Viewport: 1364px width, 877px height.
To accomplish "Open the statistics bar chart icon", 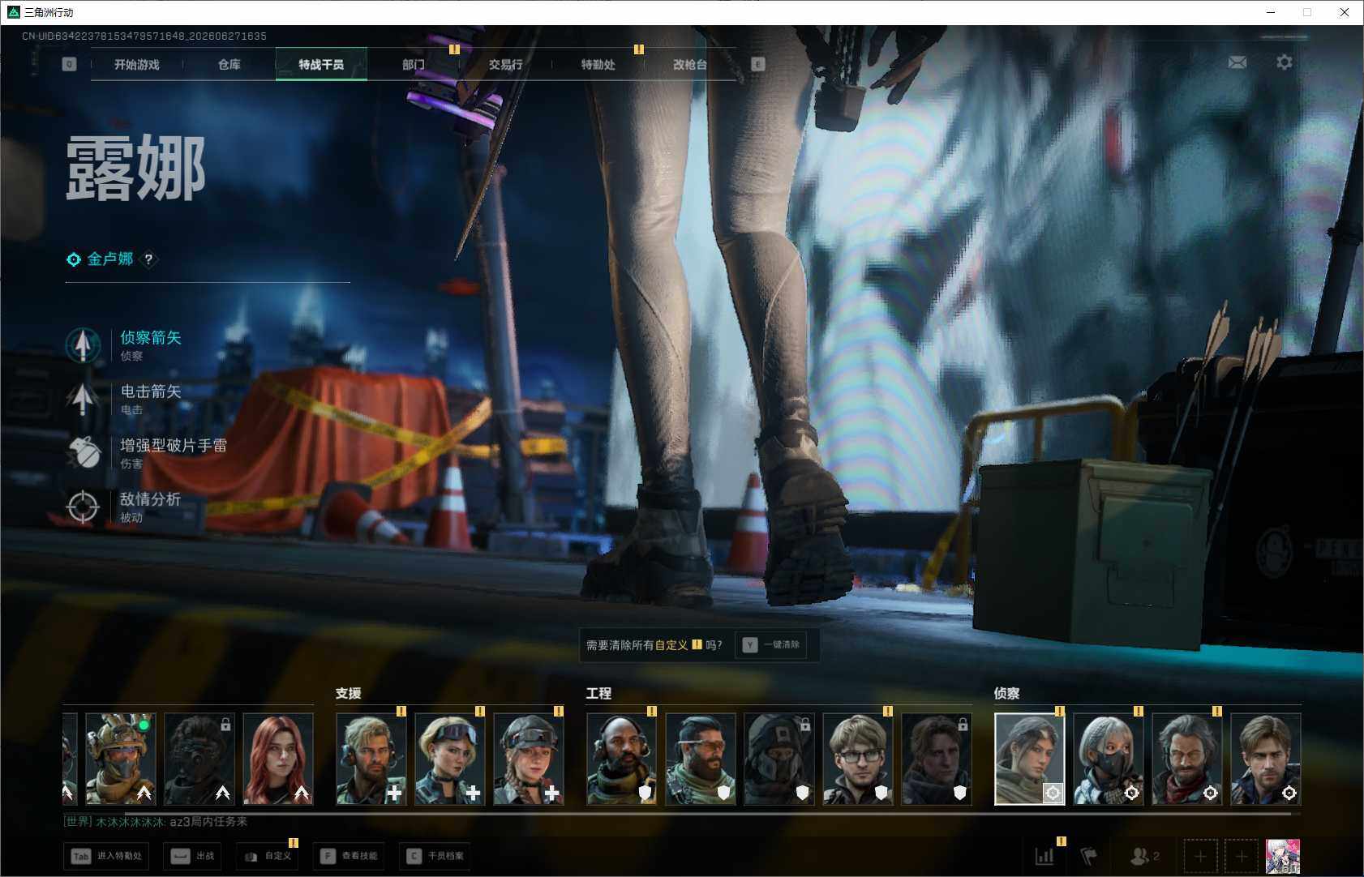I will 1044,856.
